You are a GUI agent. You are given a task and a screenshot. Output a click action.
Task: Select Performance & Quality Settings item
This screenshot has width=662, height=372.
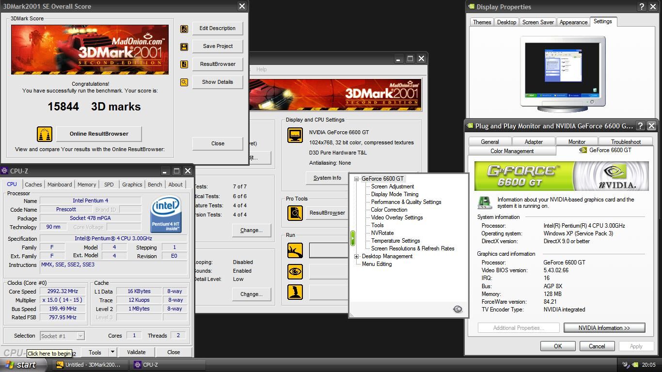pyautogui.click(x=406, y=202)
